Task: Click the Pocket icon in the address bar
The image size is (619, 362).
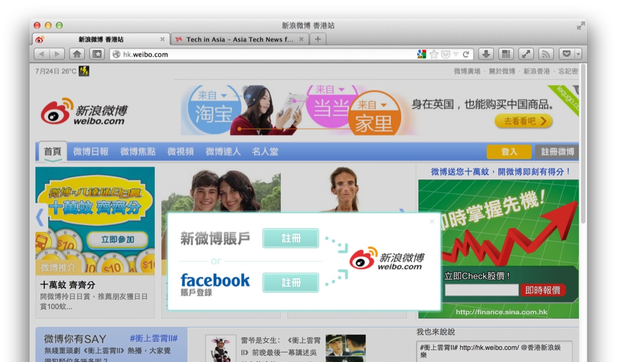Action: pyautogui.click(x=445, y=54)
